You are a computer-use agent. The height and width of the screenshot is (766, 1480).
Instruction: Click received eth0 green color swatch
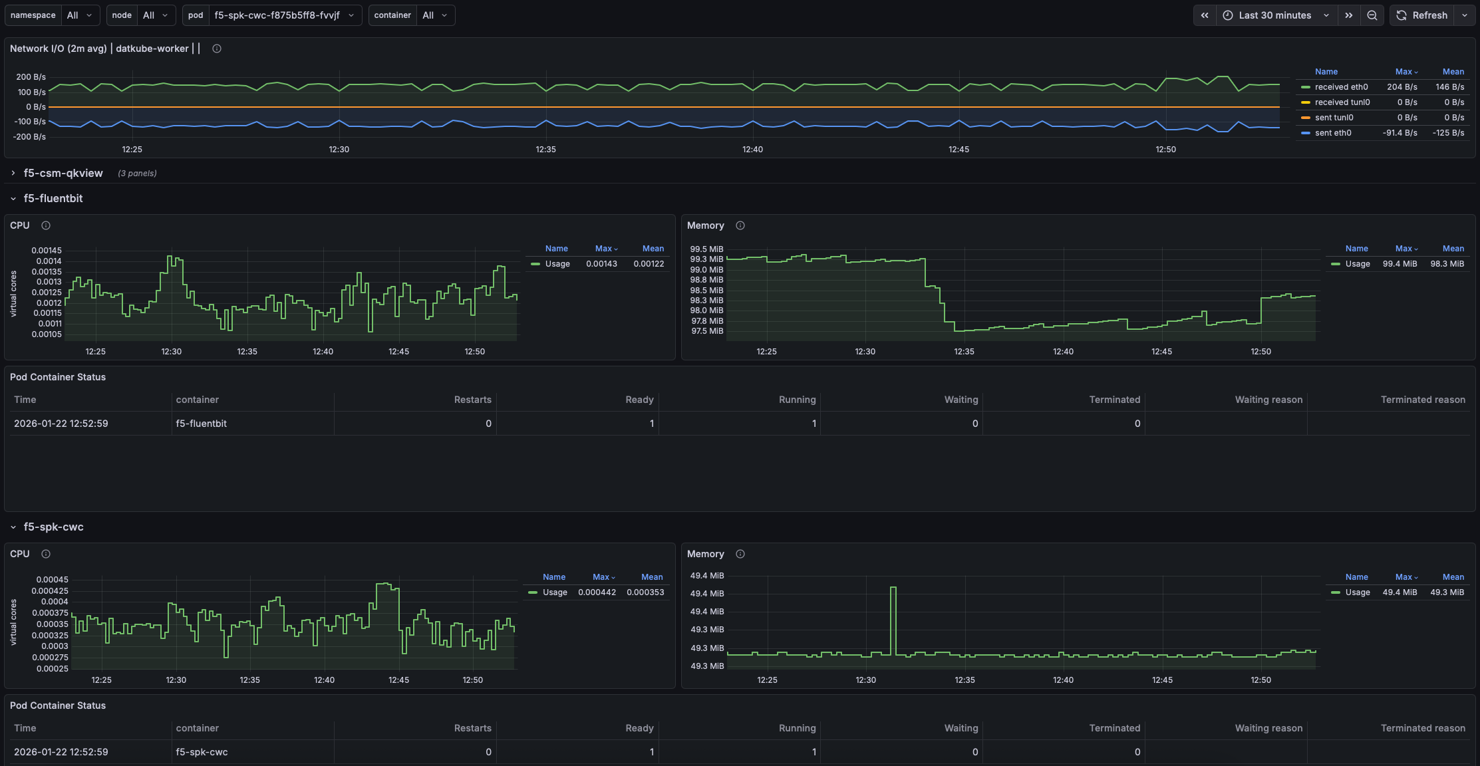click(x=1306, y=87)
